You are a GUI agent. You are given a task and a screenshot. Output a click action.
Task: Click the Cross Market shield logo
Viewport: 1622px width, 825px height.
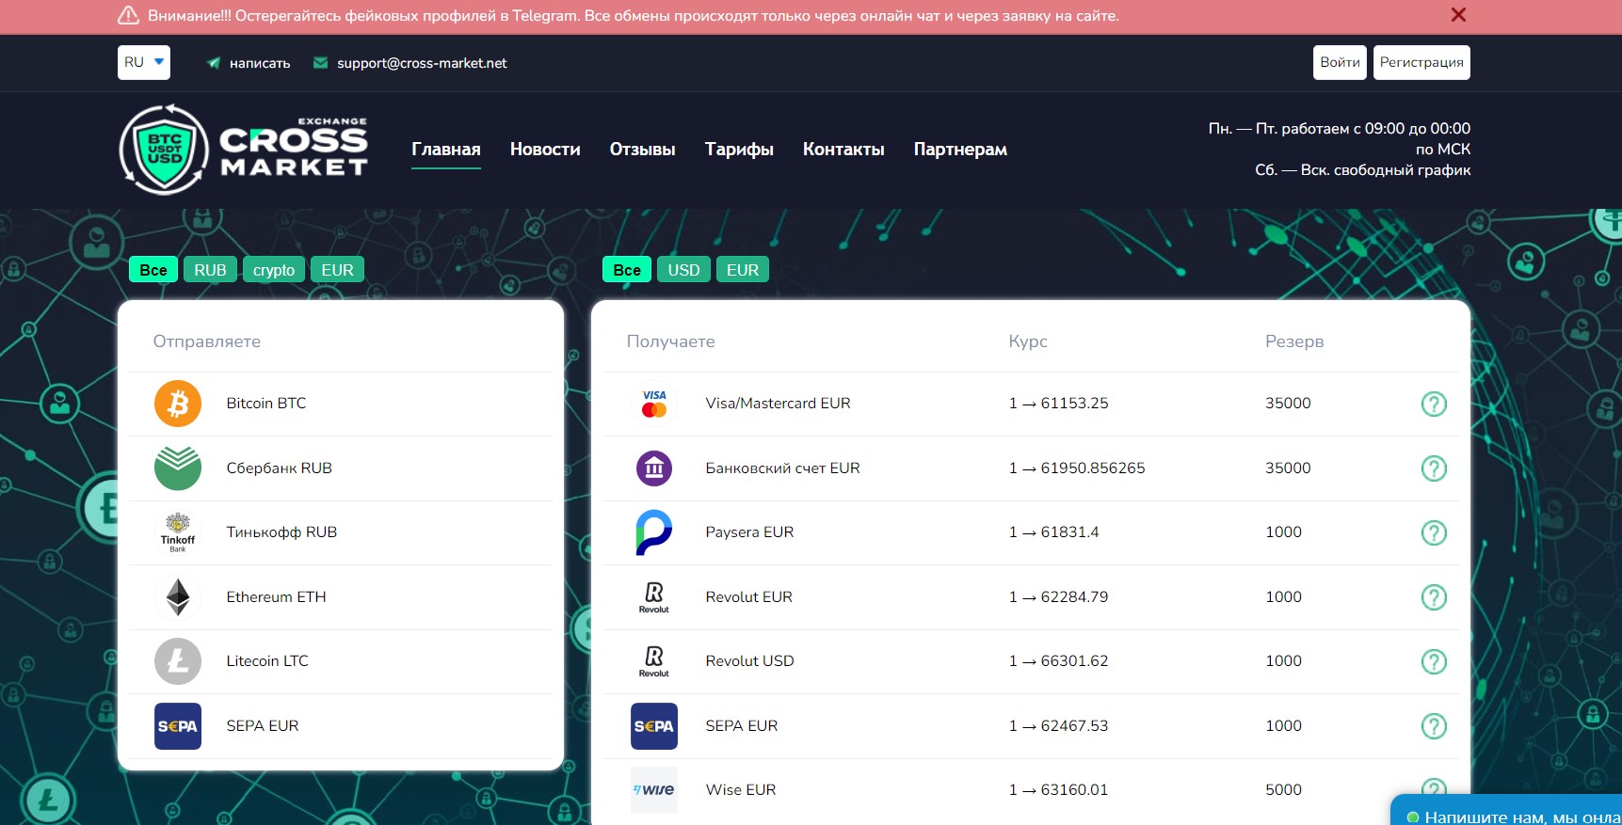click(164, 150)
